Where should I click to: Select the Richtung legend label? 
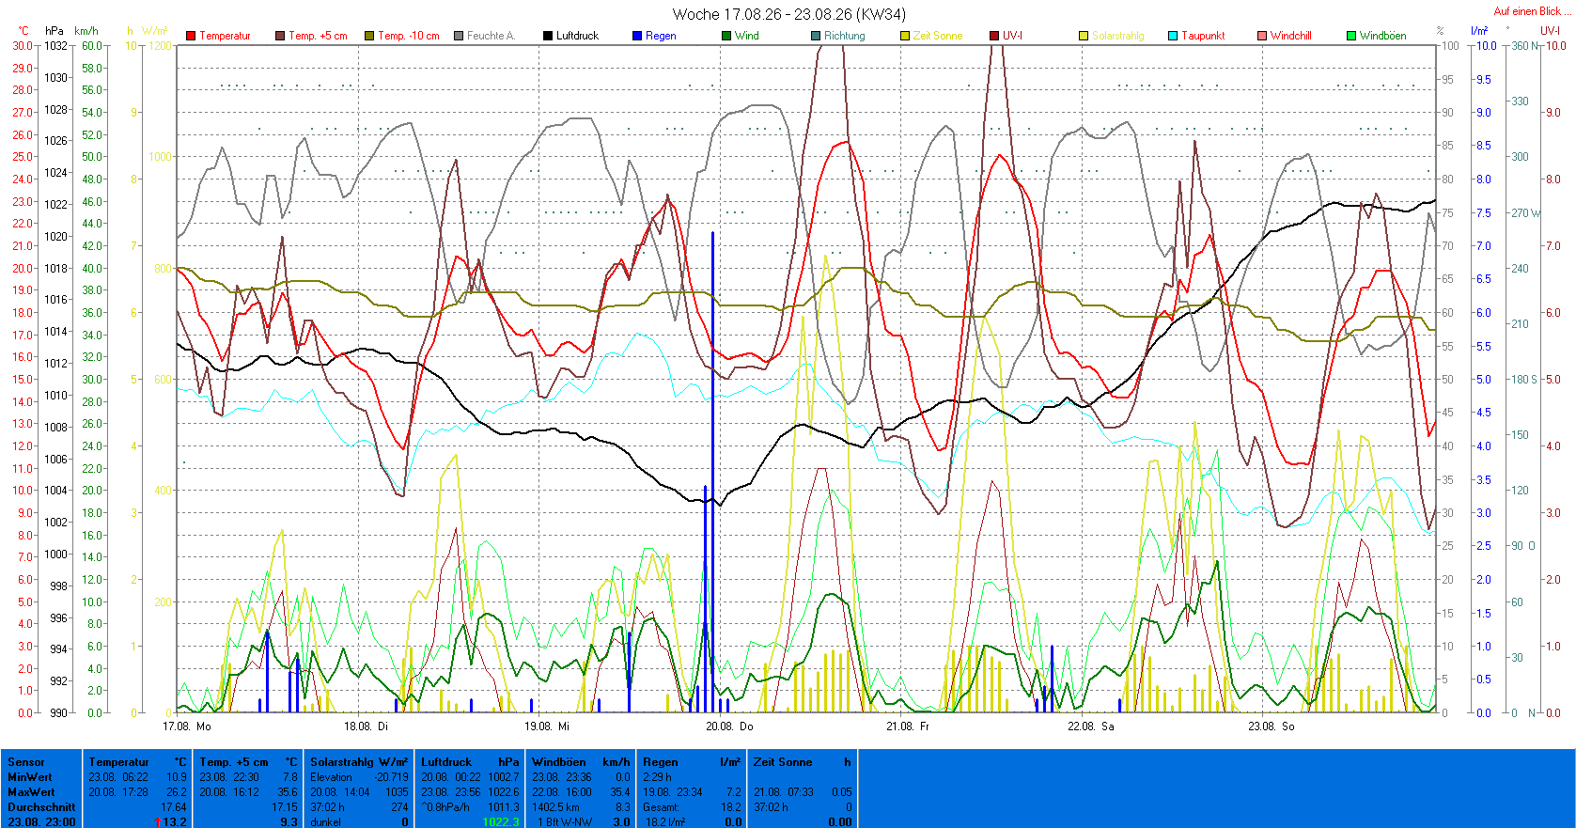[845, 36]
